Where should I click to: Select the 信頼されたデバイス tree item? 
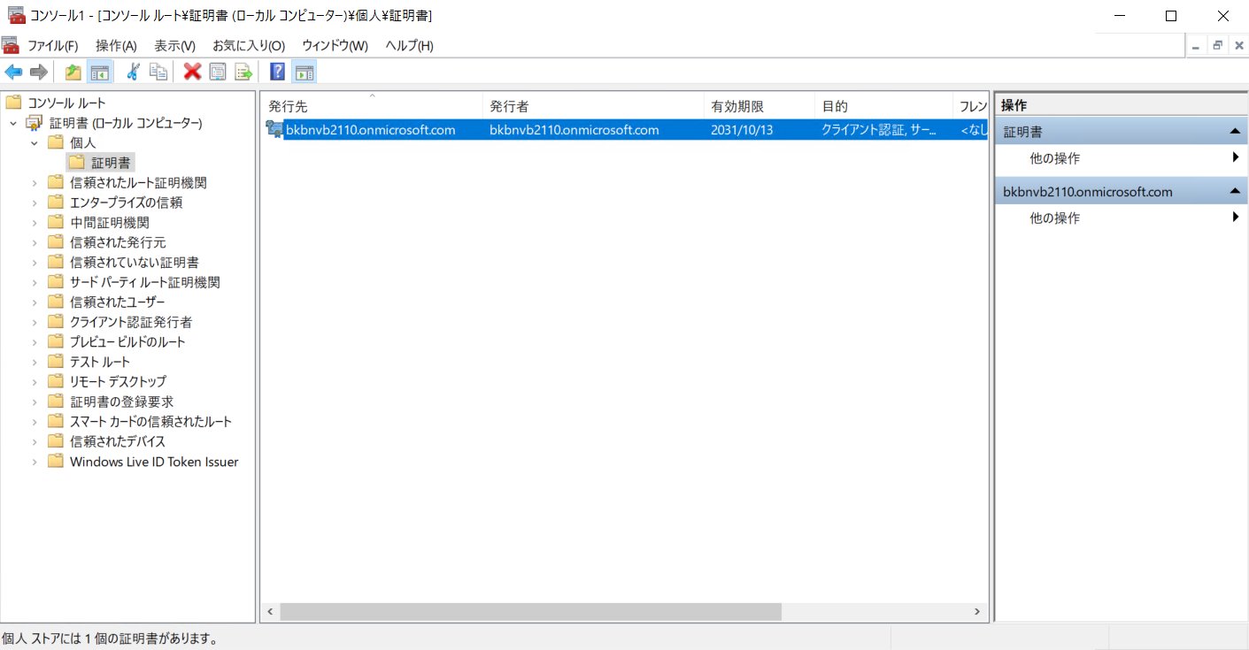pyautogui.click(x=117, y=441)
